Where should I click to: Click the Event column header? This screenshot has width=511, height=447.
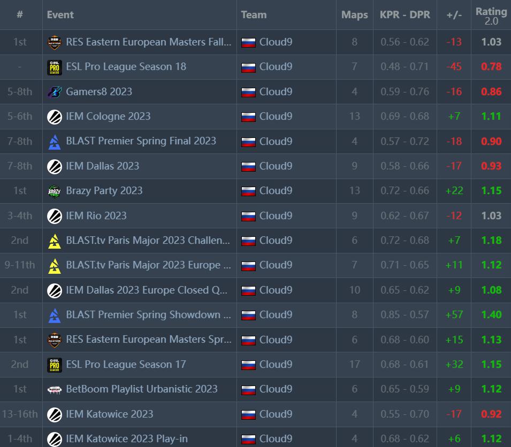click(60, 14)
